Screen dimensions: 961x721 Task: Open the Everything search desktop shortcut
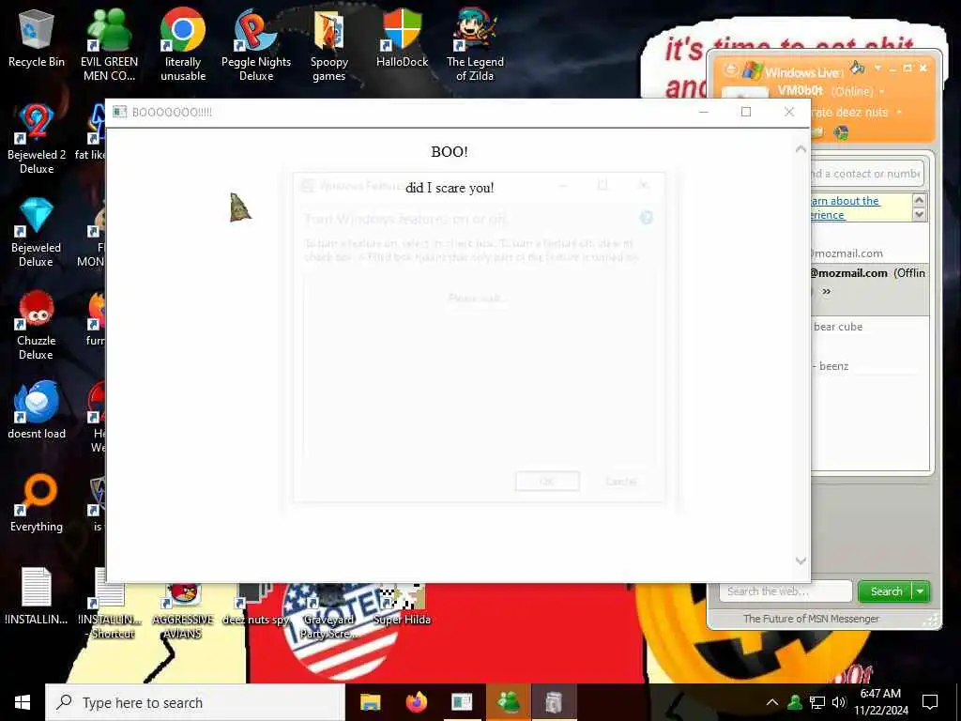tap(37, 503)
